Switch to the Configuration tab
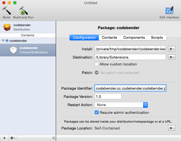 (84, 38)
